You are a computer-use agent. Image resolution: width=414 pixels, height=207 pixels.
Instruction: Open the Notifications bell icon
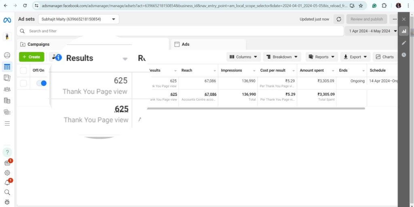(x=8, y=182)
